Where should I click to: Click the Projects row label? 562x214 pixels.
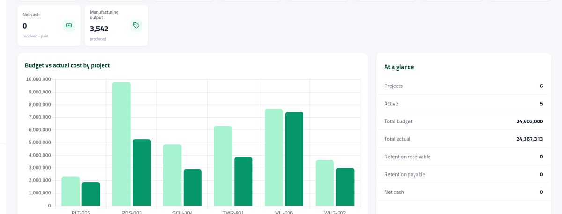pos(393,86)
